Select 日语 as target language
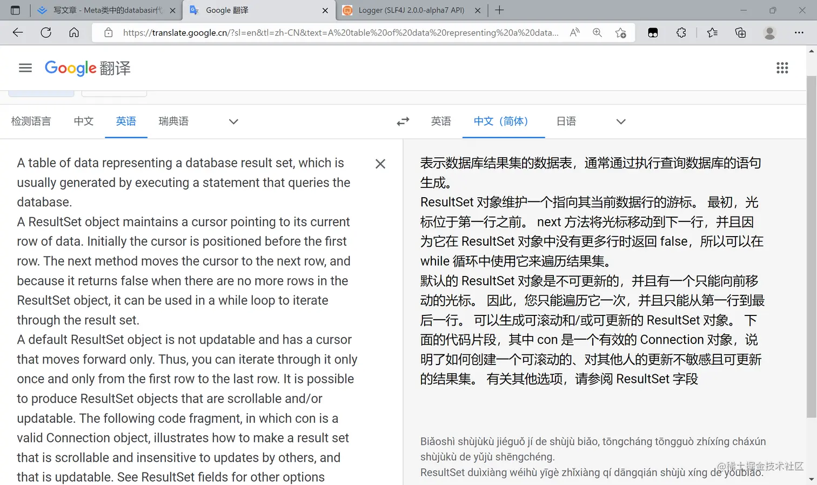The height and width of the screenshot is (485, 817). coord(566,121)
